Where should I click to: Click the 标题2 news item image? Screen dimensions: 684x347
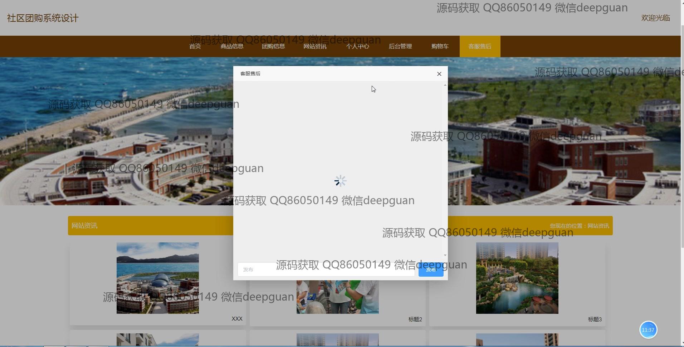click(337, 297)
